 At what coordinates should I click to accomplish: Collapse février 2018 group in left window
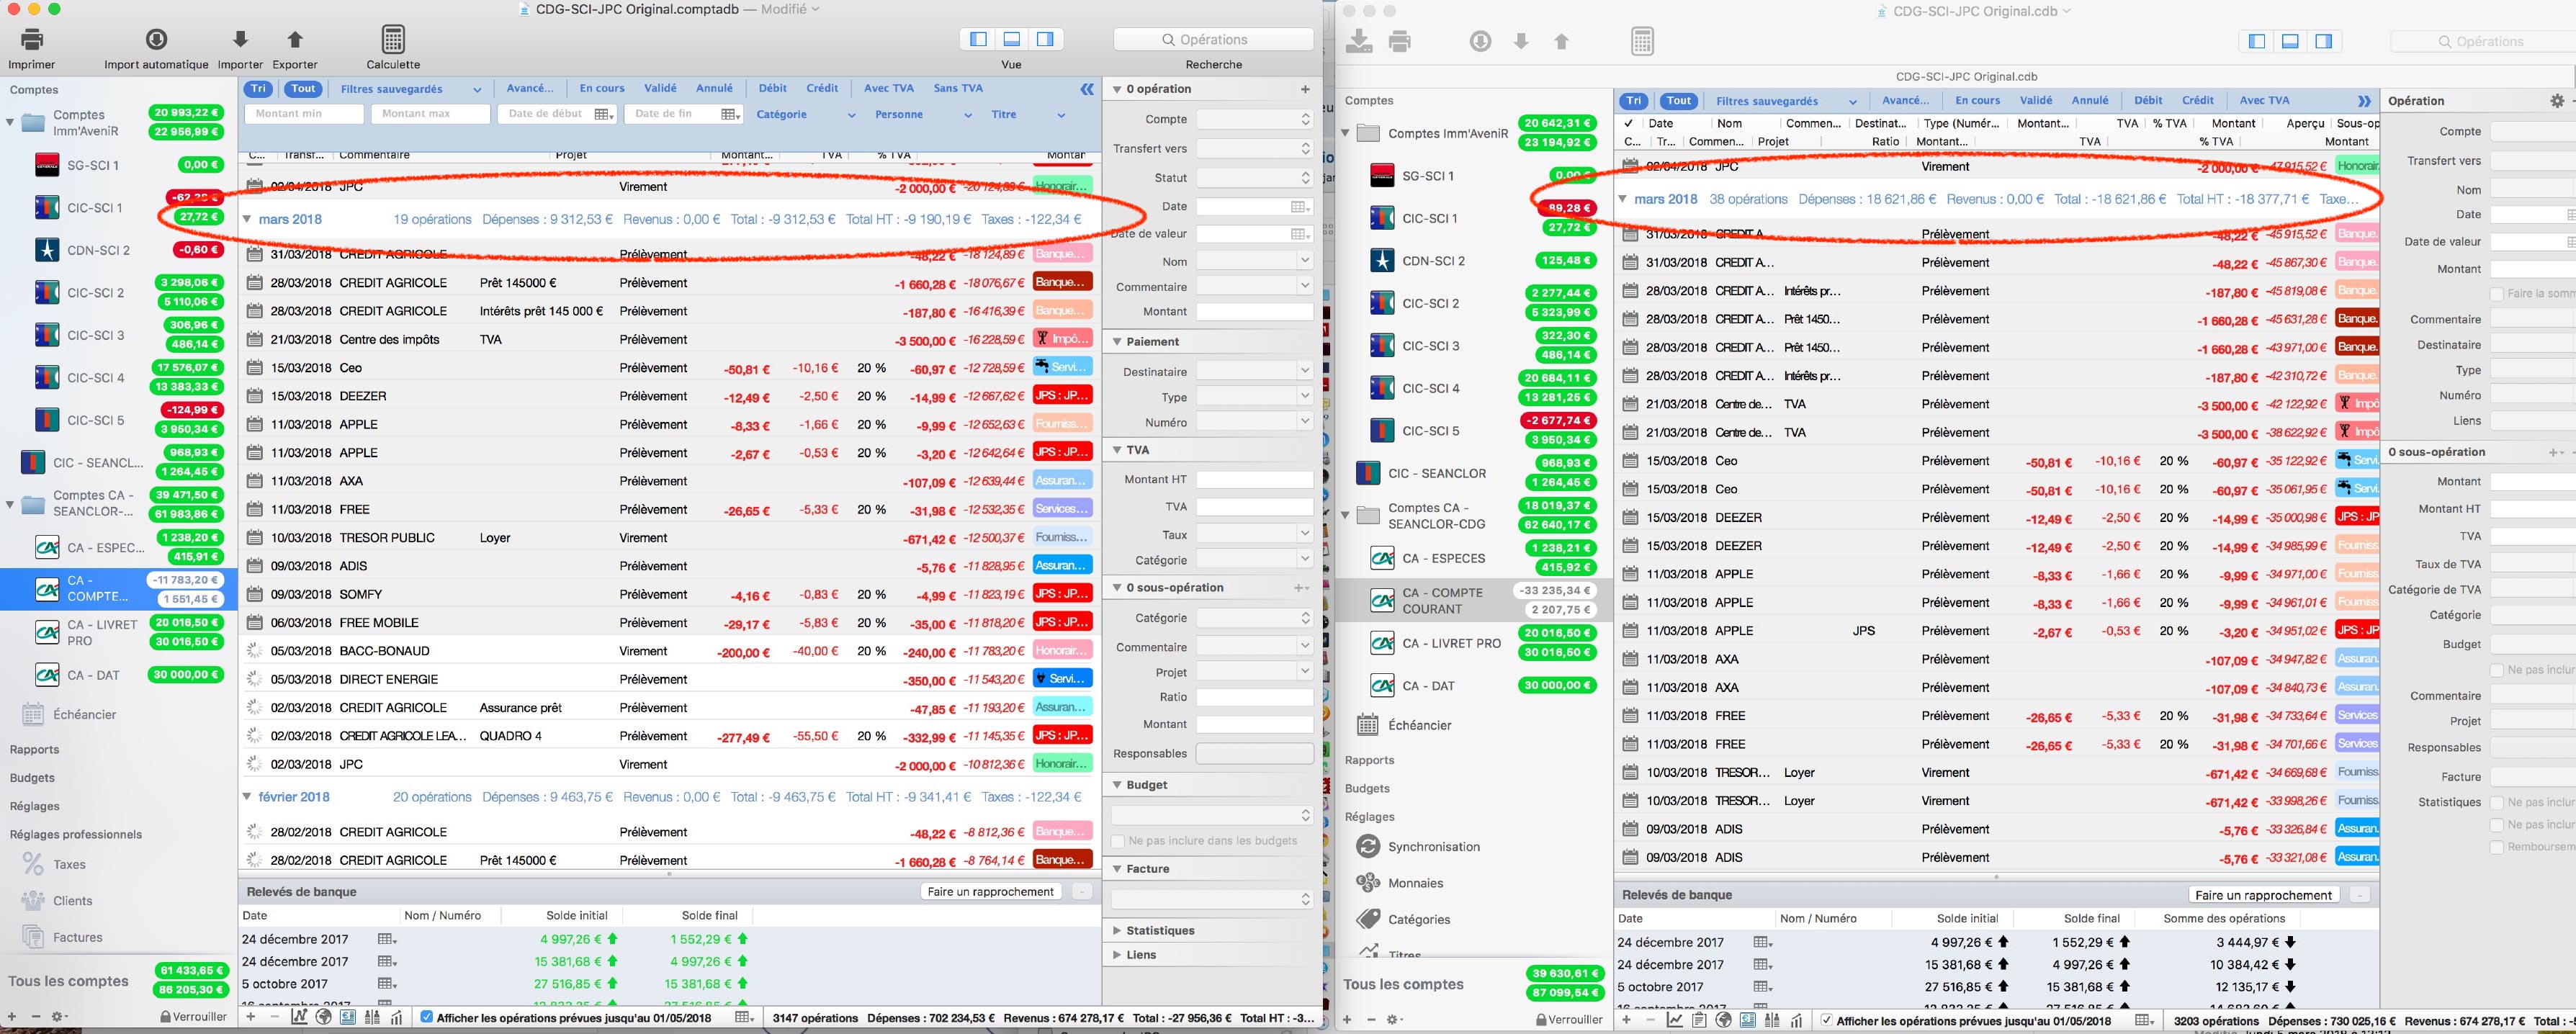248,797
